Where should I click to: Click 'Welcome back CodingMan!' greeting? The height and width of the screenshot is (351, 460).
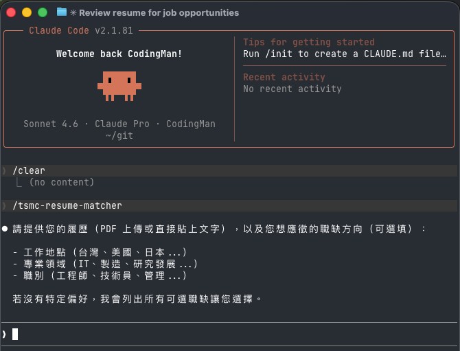[x=119, y=54]
